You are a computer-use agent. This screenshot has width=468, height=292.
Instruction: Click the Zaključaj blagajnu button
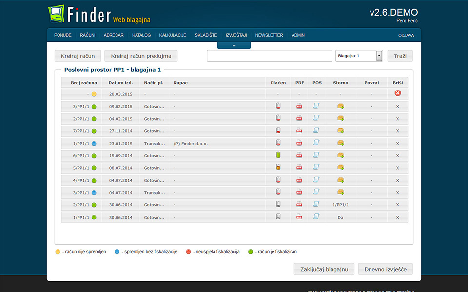pos(324,269)
